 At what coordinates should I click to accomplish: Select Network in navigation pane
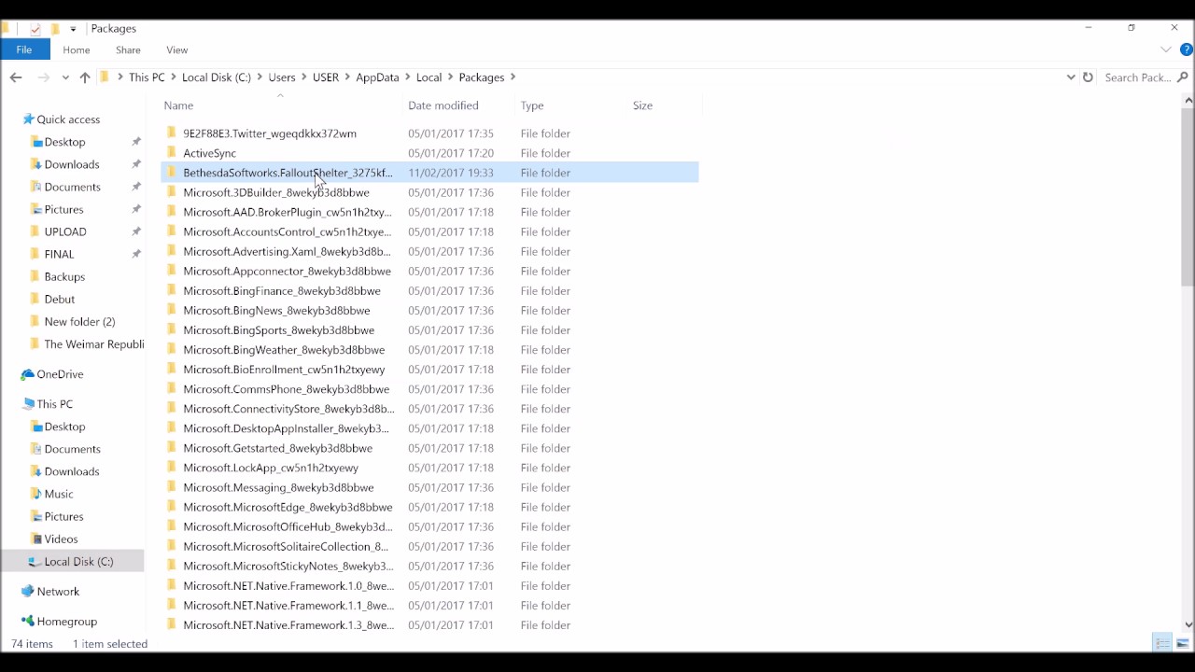click(58, 592)
